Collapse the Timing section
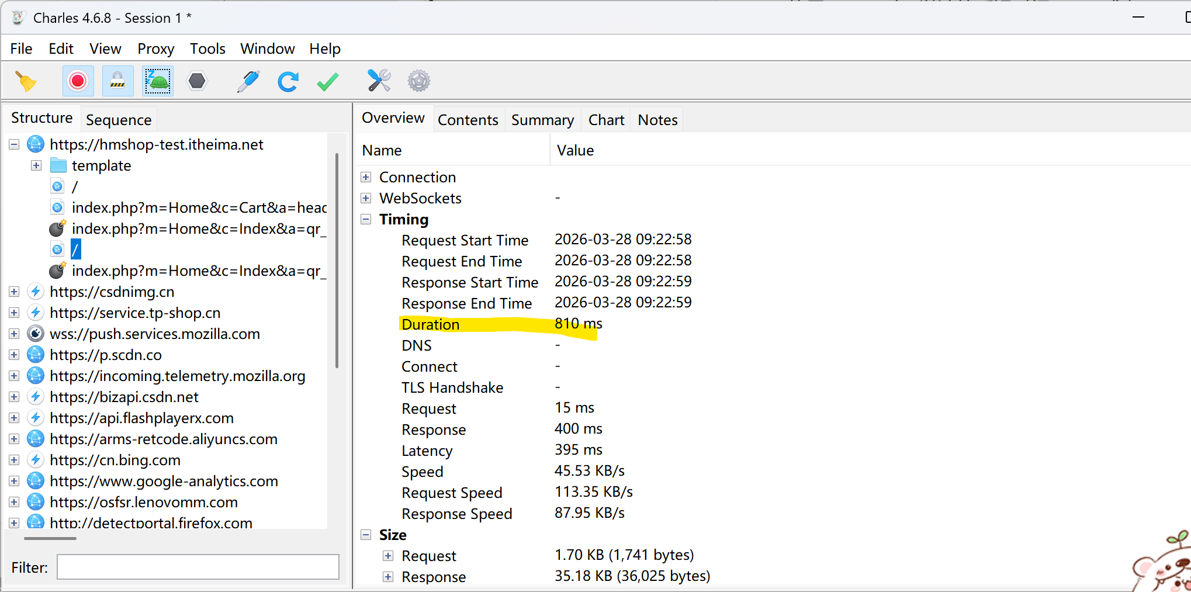Viewport: 1191px width, 592px height. (366, 219)
